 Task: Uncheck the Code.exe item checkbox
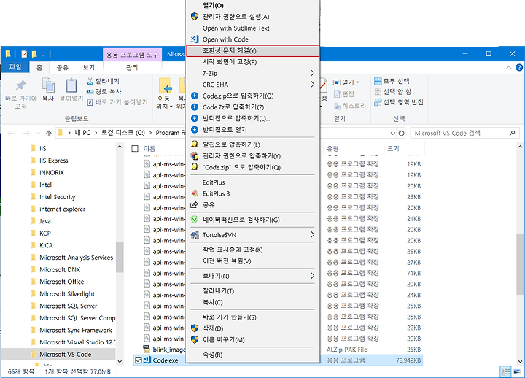coord(138,360)
